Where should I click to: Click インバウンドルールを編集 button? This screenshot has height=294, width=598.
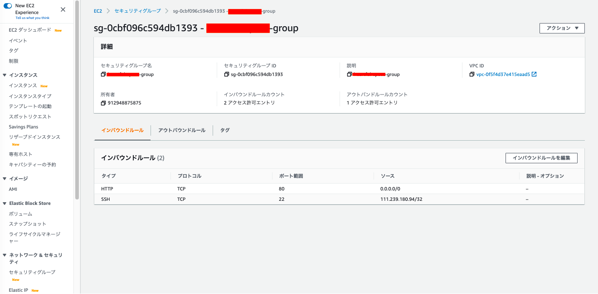(x=541, y=158)
